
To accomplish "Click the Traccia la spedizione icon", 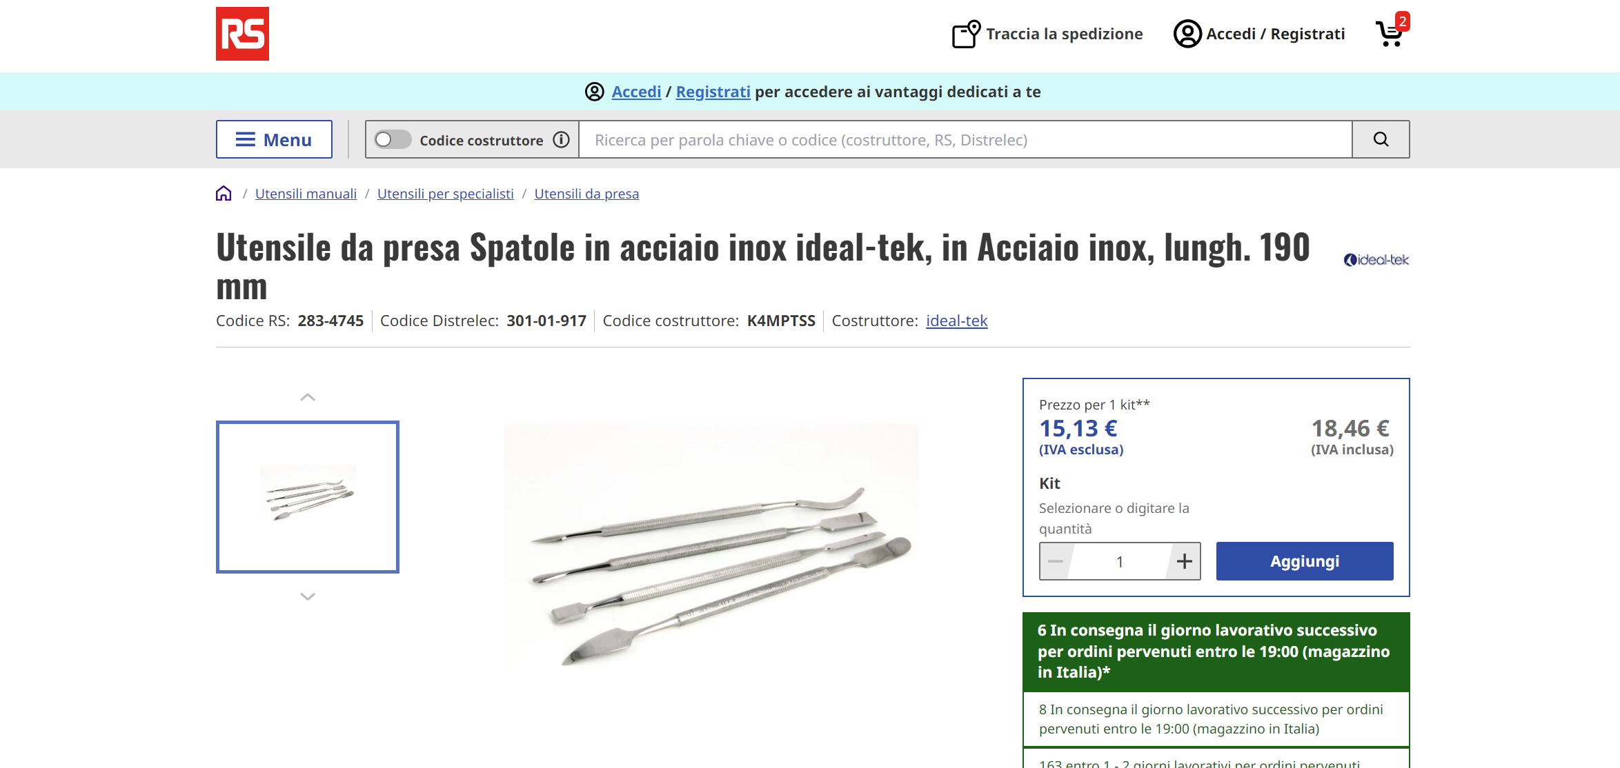I will [x=966, y=34].
